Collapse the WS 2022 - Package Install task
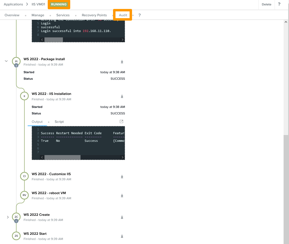 pyautogui.click(x=6, y=61)
